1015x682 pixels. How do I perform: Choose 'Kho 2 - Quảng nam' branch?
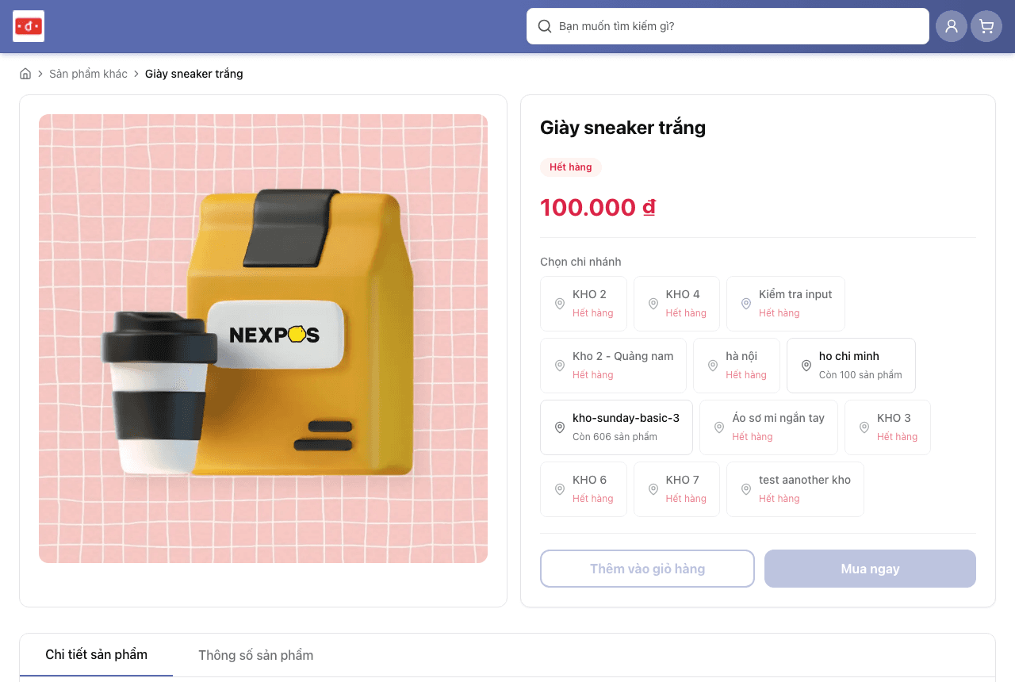tap(613, 366)
